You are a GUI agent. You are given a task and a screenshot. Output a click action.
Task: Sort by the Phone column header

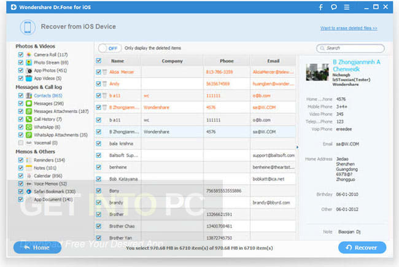[227, 61]
